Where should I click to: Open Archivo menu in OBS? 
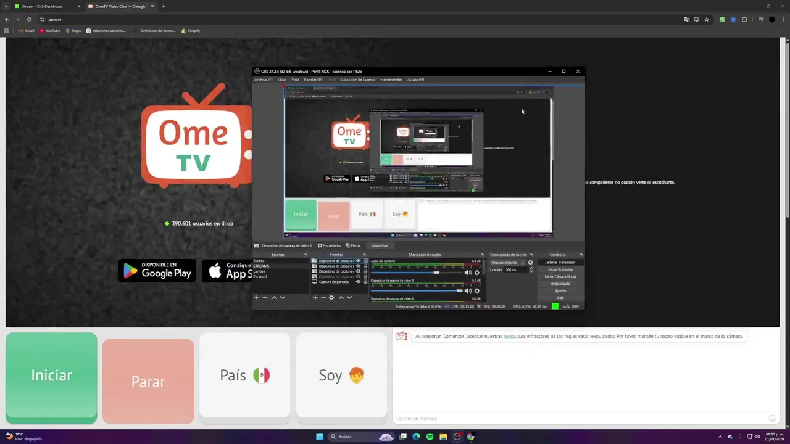(x=263, y=80)
